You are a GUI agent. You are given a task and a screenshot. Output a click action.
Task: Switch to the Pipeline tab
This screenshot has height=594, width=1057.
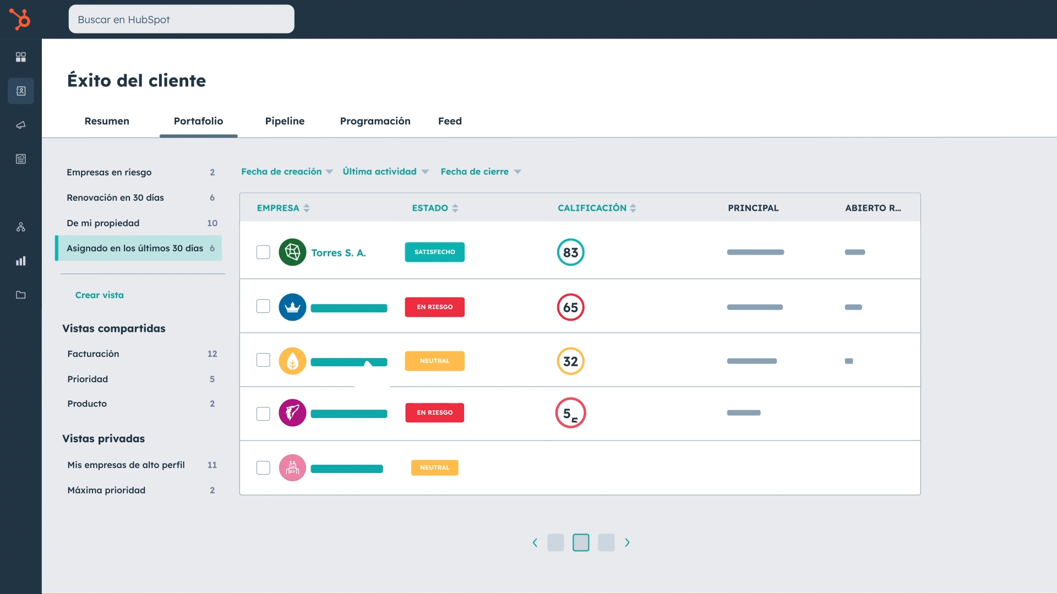tap(285, 121)
